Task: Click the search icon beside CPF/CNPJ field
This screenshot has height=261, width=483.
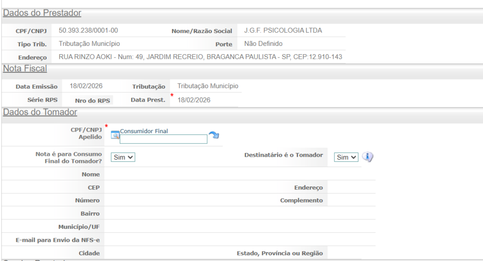Action: [115, 135]
